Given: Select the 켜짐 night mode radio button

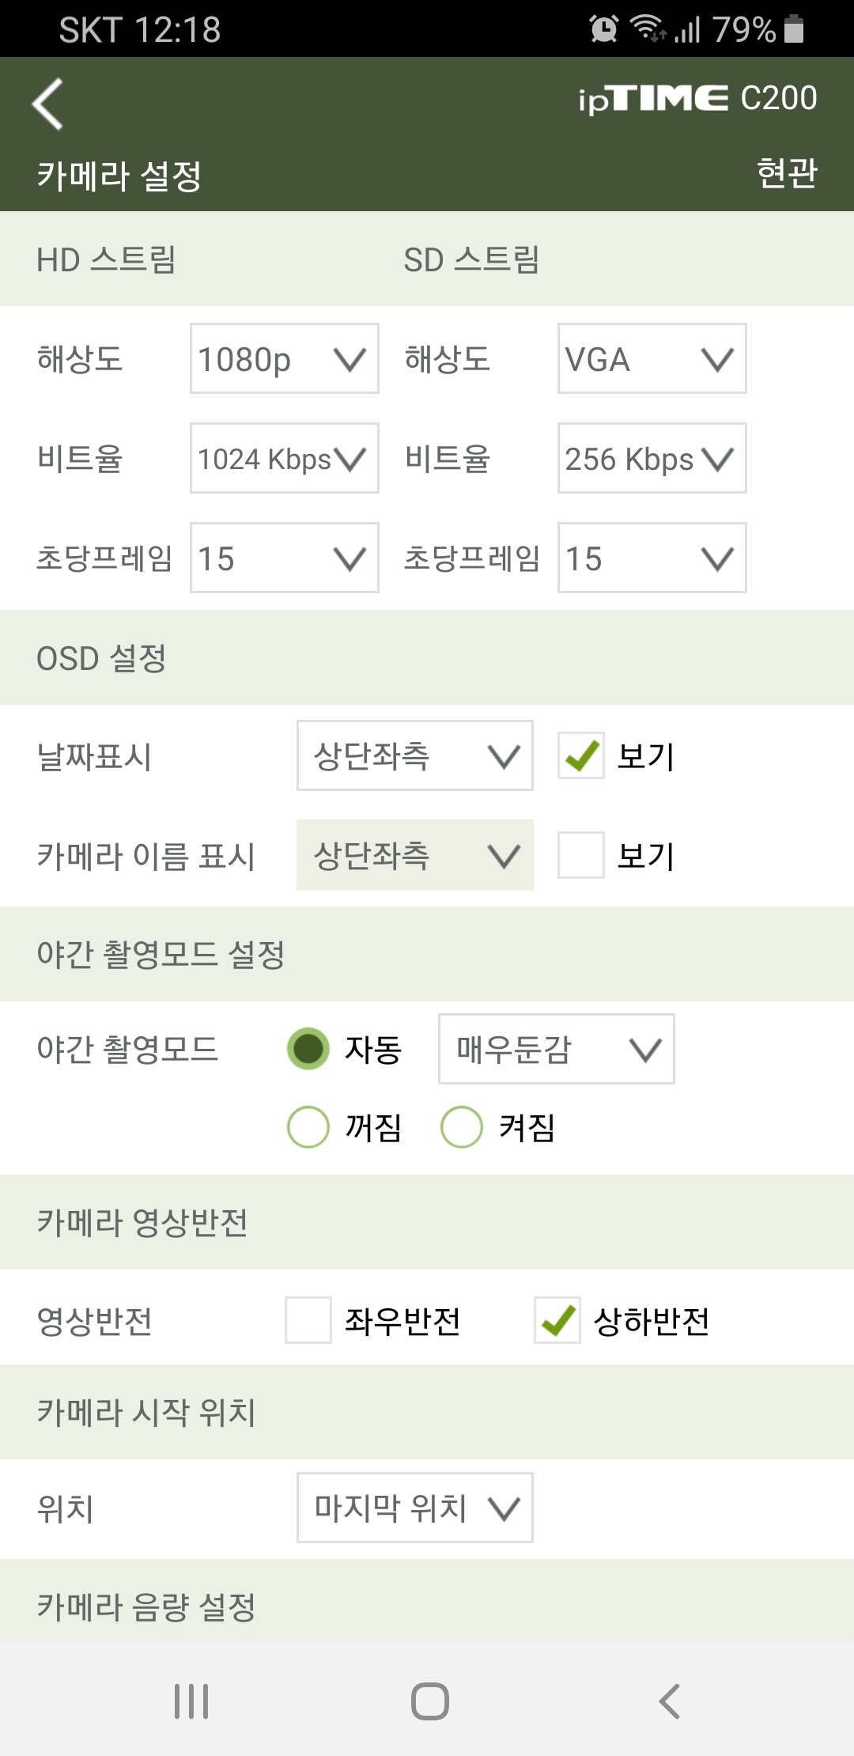Looking at the screenshot, I should pos(462,1126).
